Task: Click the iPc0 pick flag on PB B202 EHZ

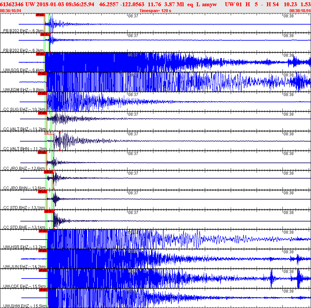Action: [40, 15]
